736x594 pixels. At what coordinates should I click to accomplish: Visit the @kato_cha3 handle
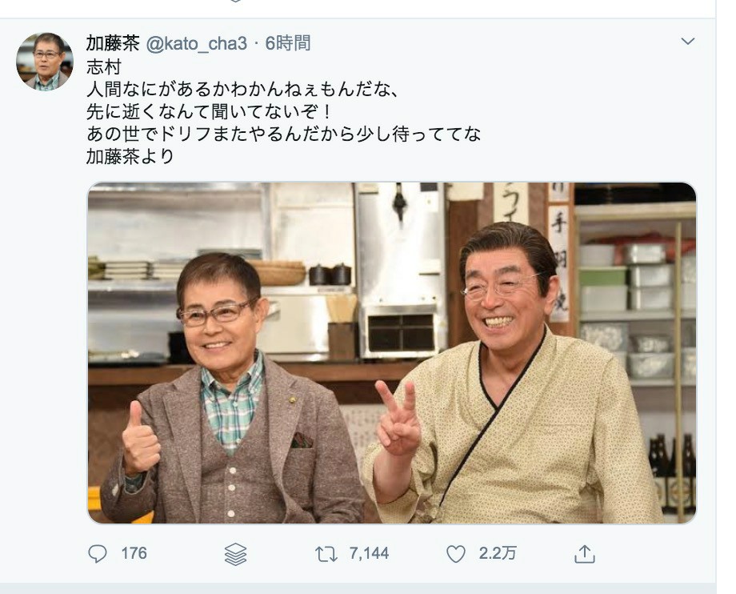[x=196, y=44]
